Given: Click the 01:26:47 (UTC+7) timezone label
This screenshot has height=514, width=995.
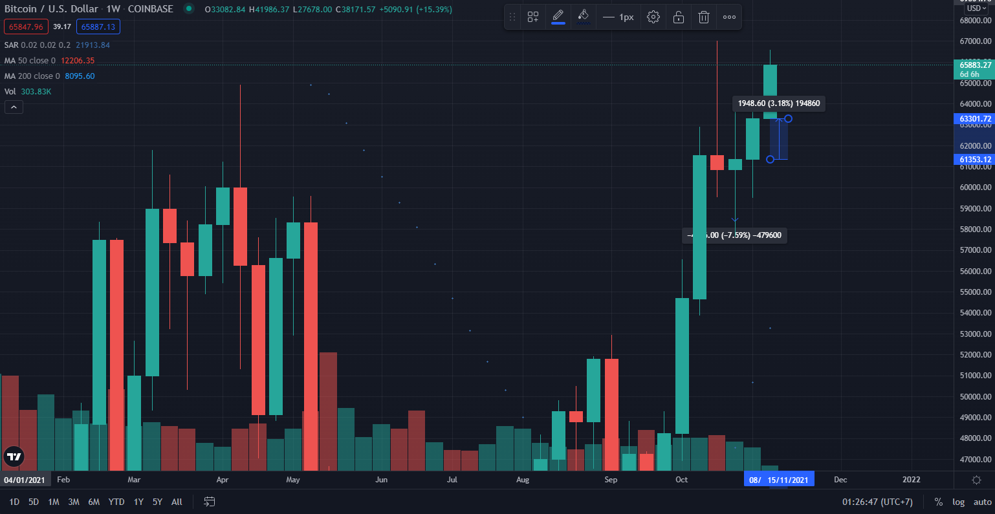Looking at the screenshot, I should tap(877, 502).
